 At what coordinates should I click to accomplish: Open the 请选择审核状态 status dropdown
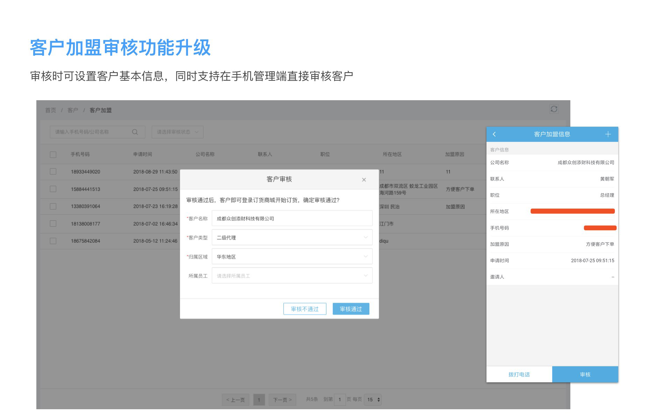click(178, 132)
